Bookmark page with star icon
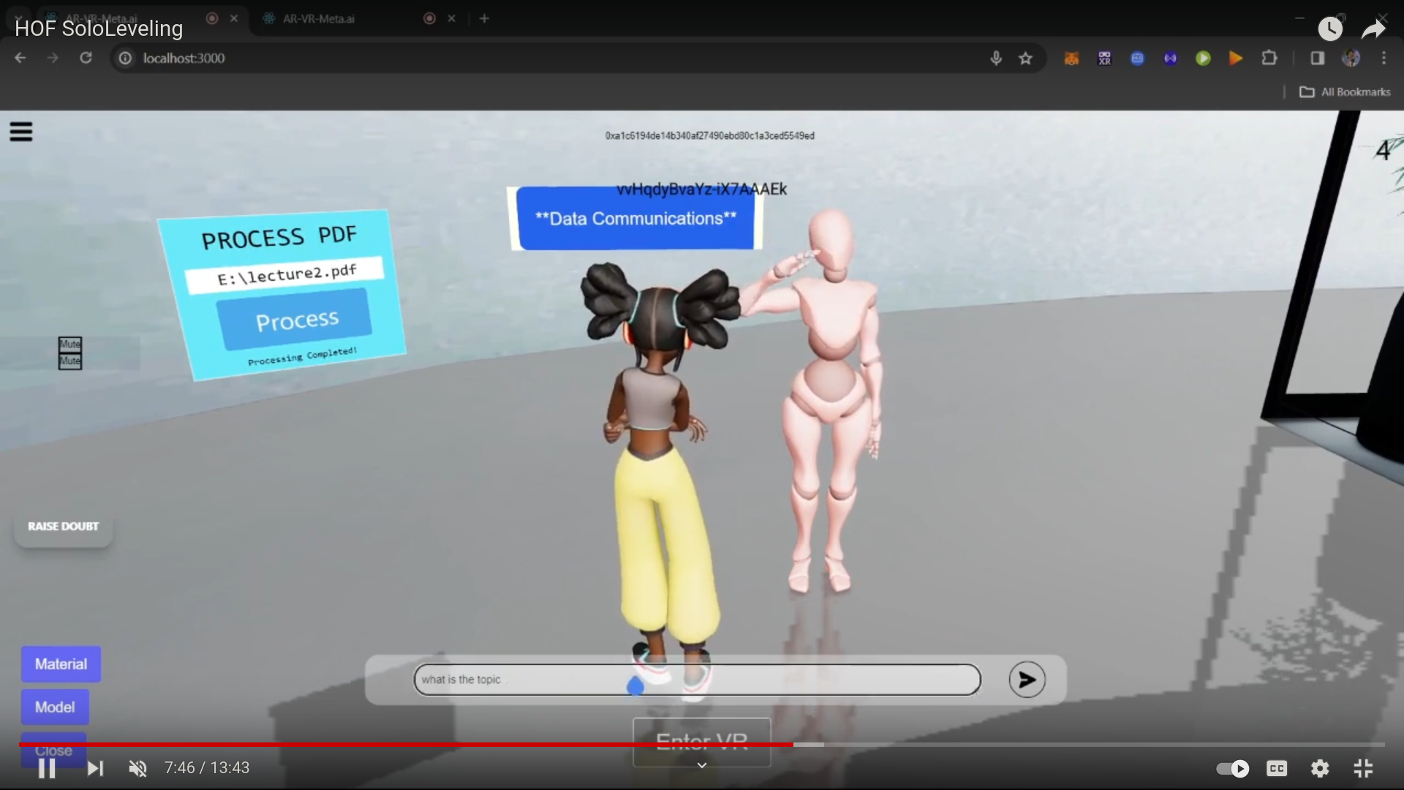 (1025, 59)
